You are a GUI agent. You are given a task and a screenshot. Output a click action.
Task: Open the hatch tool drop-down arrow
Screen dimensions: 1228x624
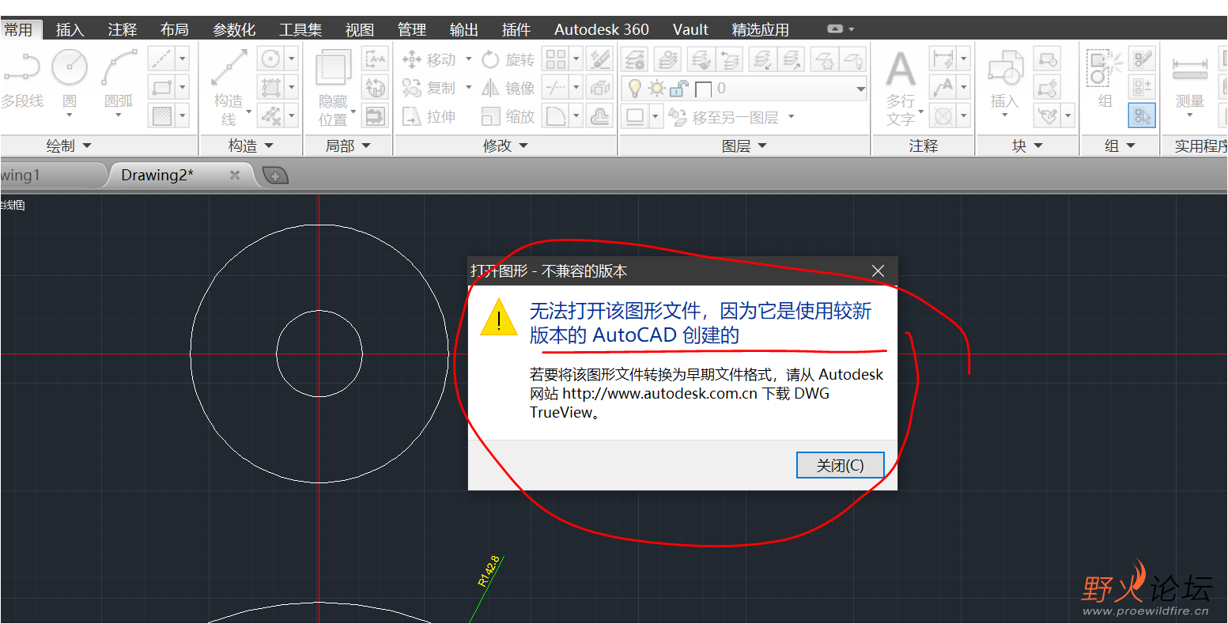pyautogui.click(x=183, y=116)
